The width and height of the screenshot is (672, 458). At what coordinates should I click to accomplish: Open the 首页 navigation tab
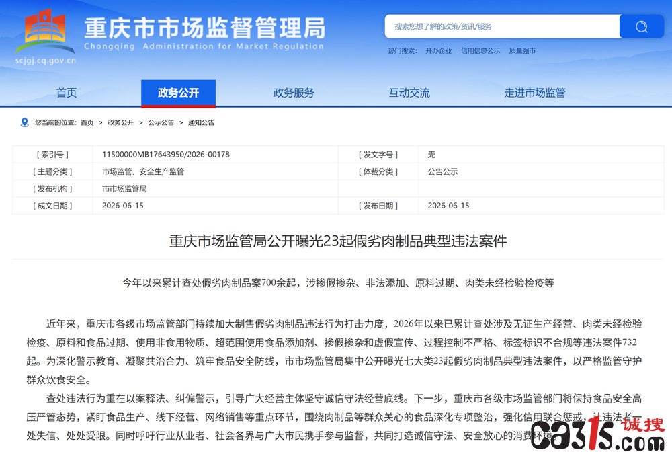(x=67, y=93)
